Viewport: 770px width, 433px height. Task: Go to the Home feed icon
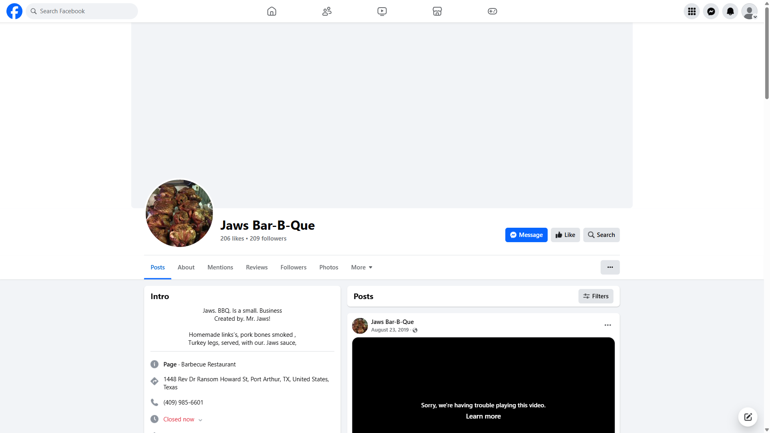[272, 11]
